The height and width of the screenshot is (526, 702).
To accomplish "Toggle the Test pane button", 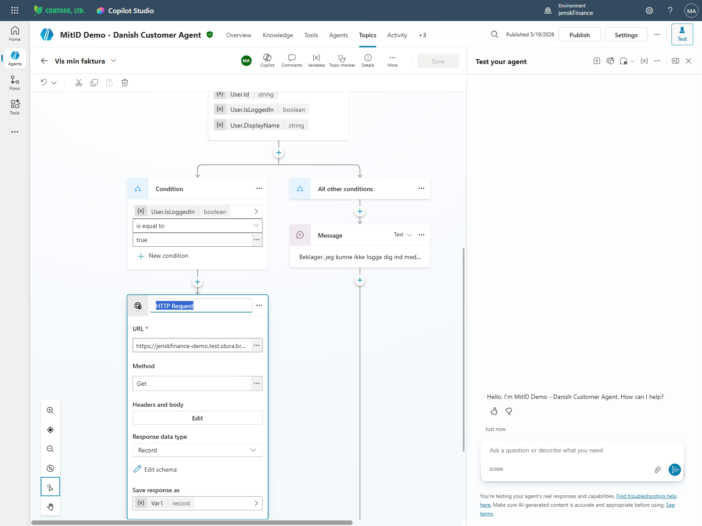I will coord(682,34).
